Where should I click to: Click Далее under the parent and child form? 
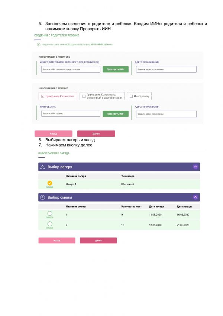[96, 133]
